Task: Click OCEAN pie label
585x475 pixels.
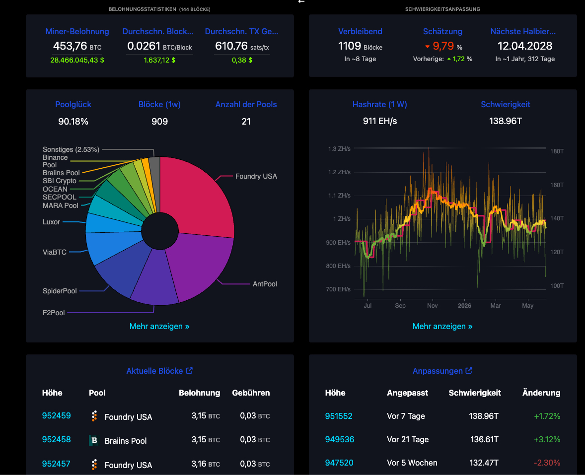Action: (x=55, y=189)
